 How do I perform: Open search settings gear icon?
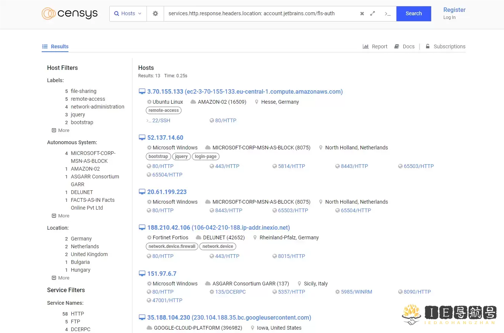(x=155, y=13)
